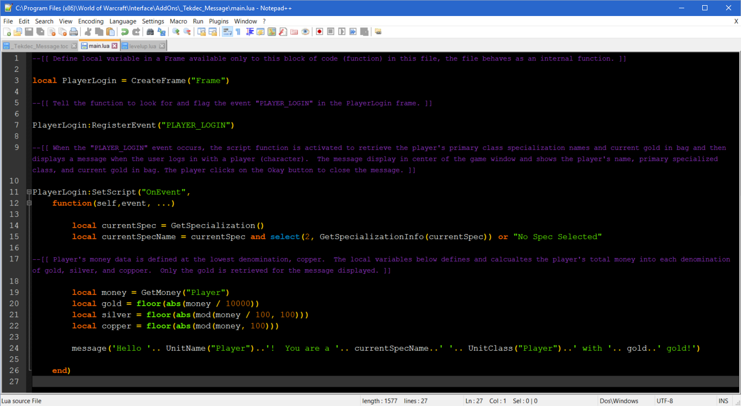Save the current file using the toolbar
This screenshot has width=741, height=406.
click(29, 32)
